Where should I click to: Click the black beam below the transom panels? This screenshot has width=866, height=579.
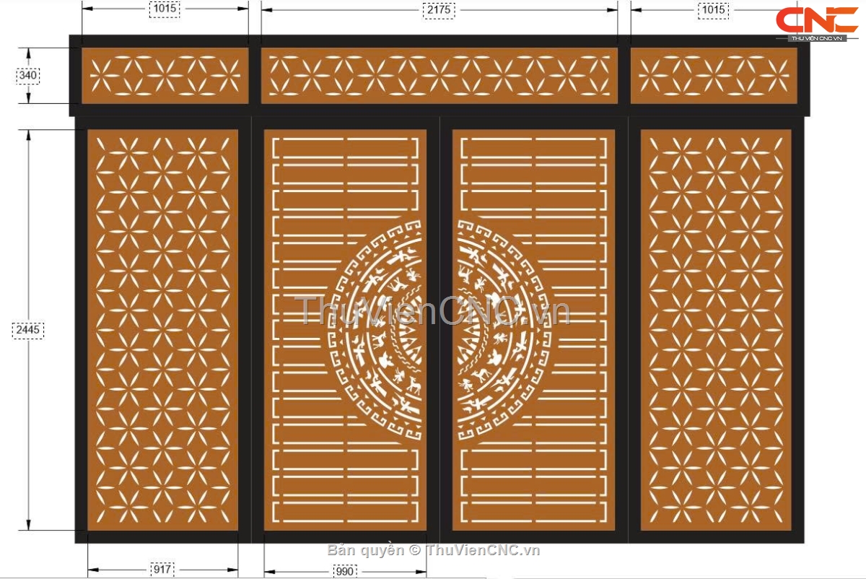[439, 110]
